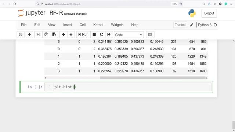Click the Python logo icon
This screenshot has width=235, height=132.
(192, 13)
